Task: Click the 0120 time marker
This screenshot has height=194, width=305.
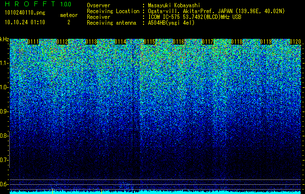Action: tap(295, 42)
